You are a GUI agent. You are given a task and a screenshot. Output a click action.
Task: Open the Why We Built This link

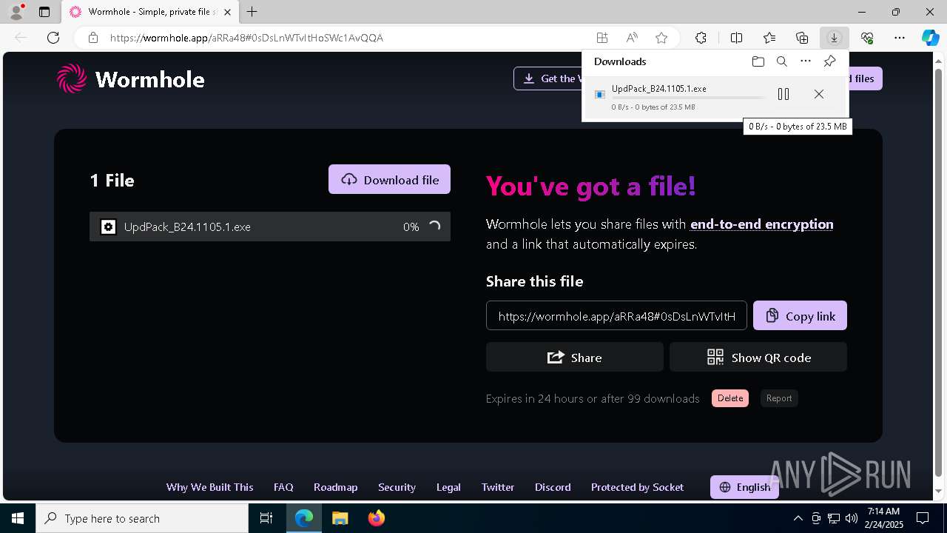click(209, 487)
